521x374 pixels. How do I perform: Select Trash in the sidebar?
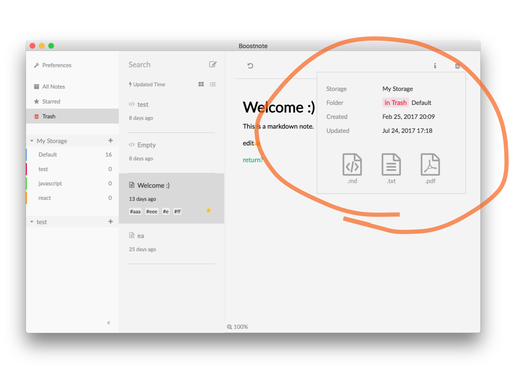(x=72, y=116)
